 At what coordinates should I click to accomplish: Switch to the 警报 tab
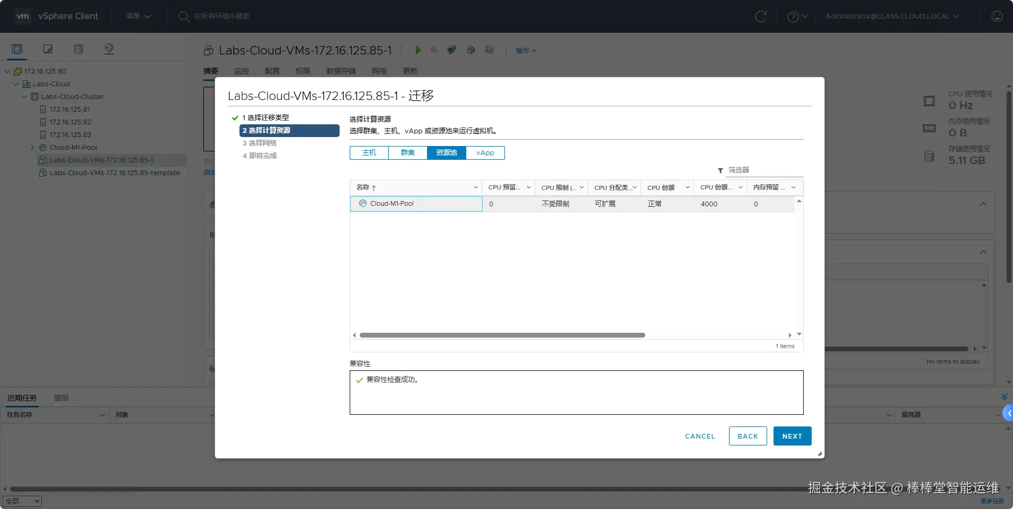point(61,398)
